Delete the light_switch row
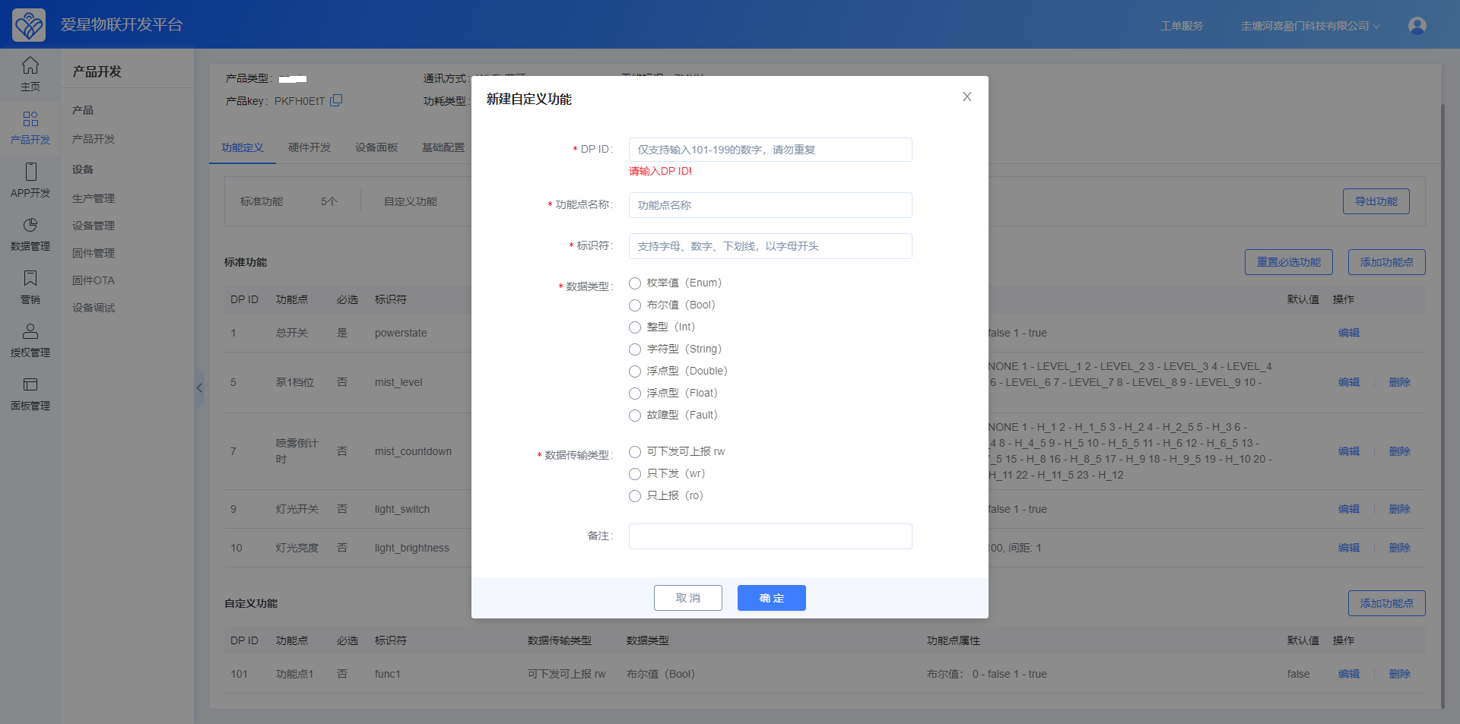Viewport: 1460px width, 724px height. click(x=1400, y=509)
